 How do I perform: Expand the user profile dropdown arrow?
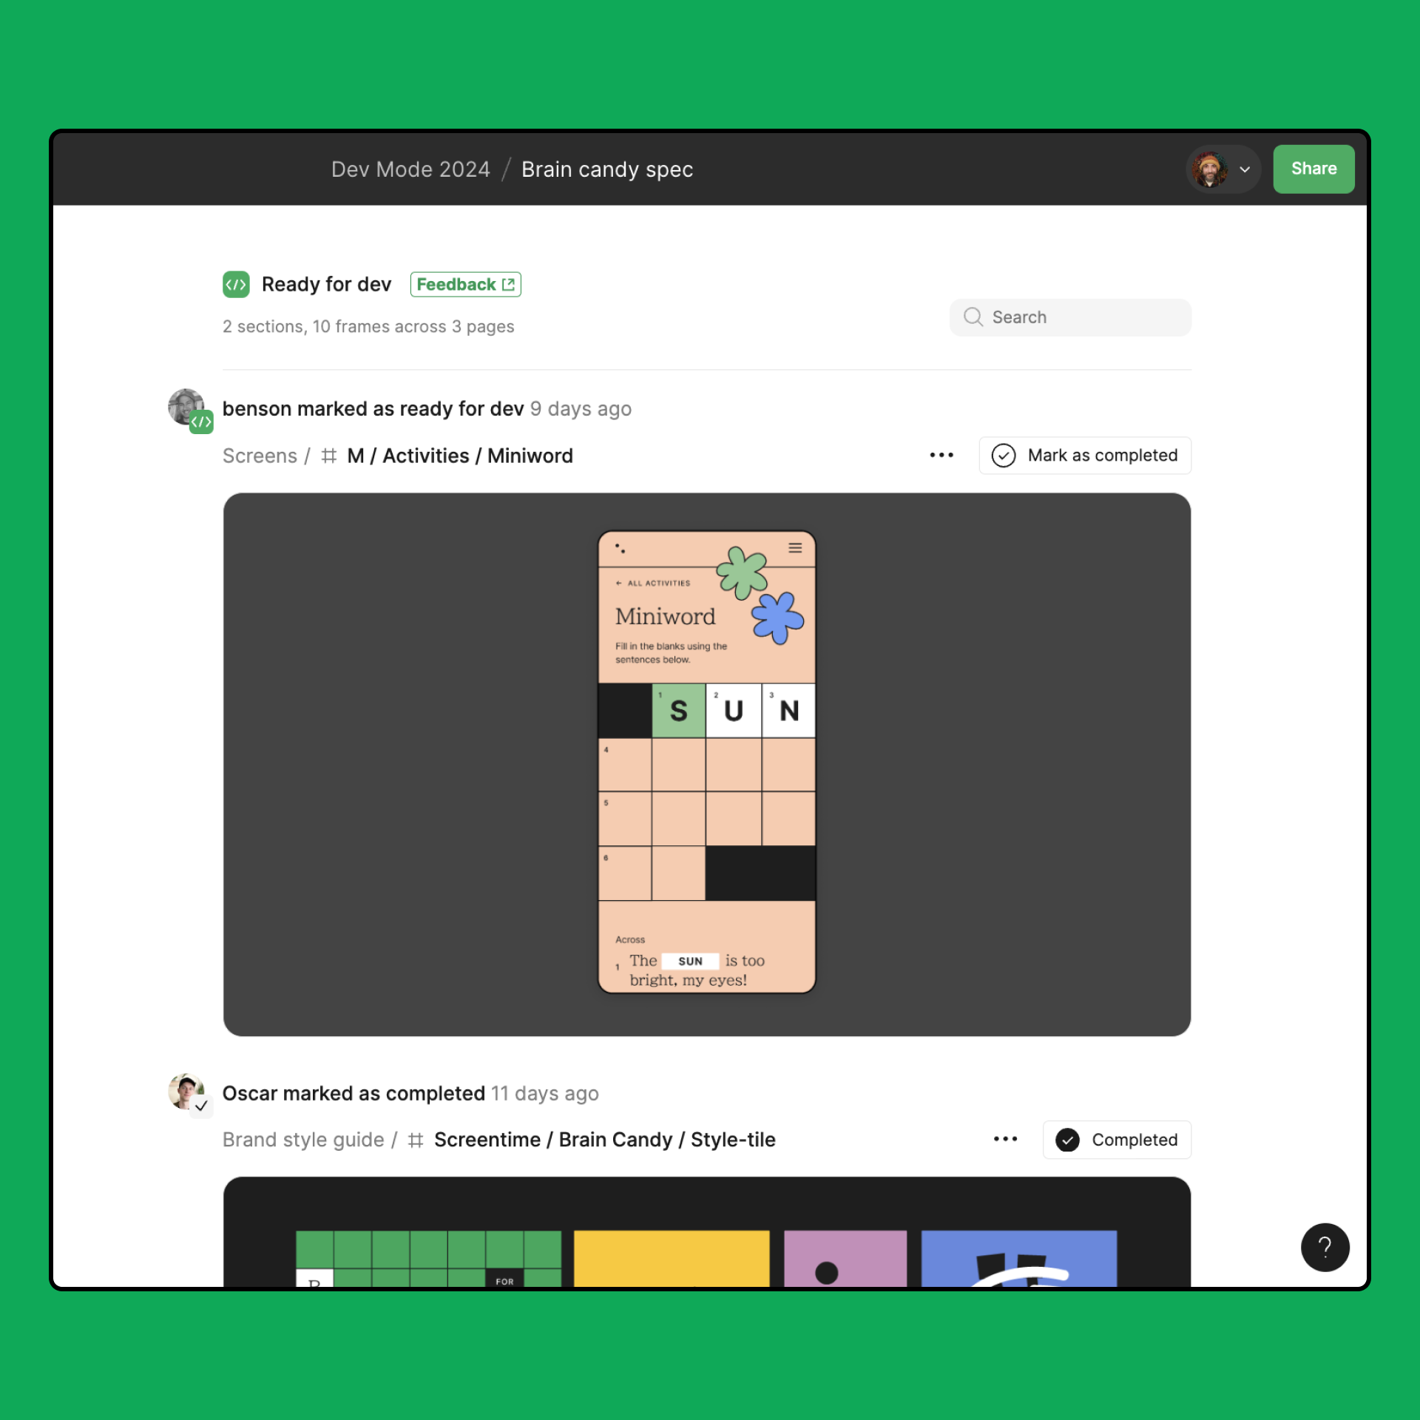pos(1242,168)
